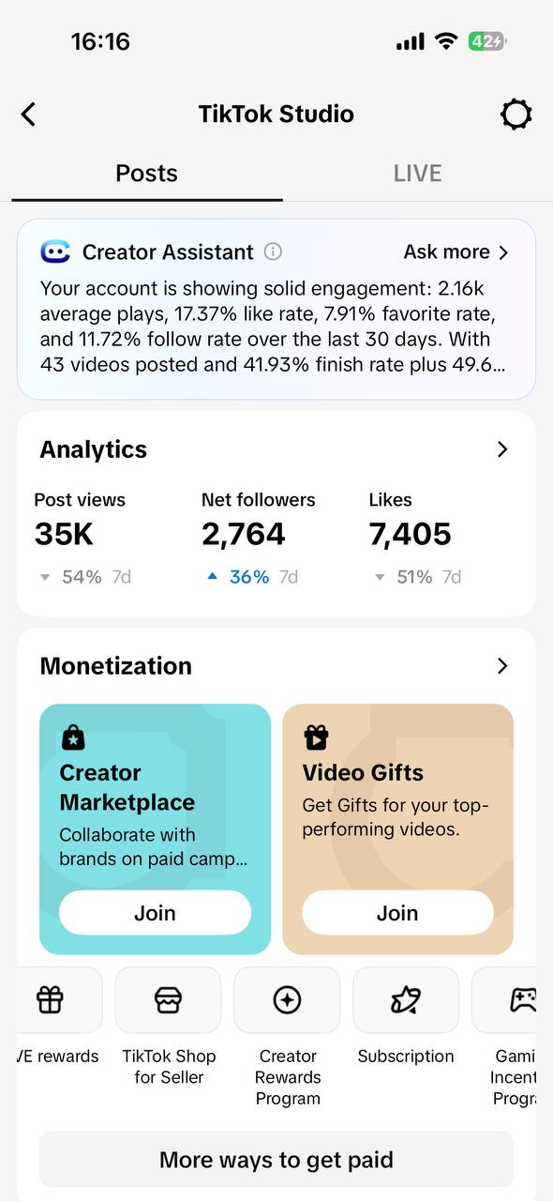The width and height of the screenshot is (553, 1201).
Task: Tap the Creator Assistant info icon
Action: (273, 251)
